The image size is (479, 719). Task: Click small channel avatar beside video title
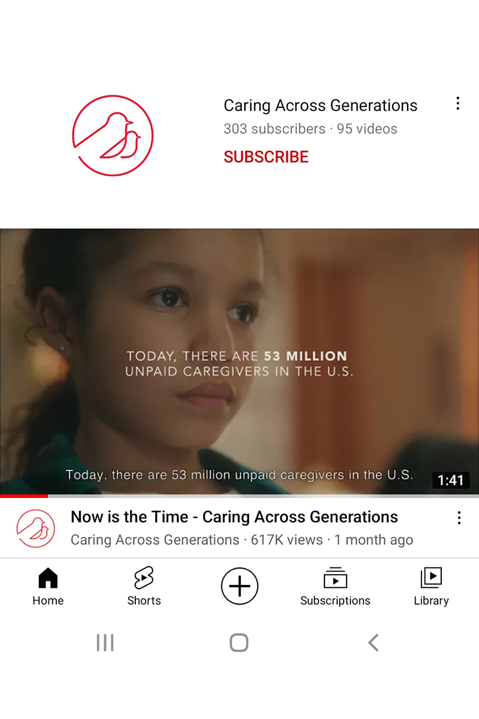36,528
